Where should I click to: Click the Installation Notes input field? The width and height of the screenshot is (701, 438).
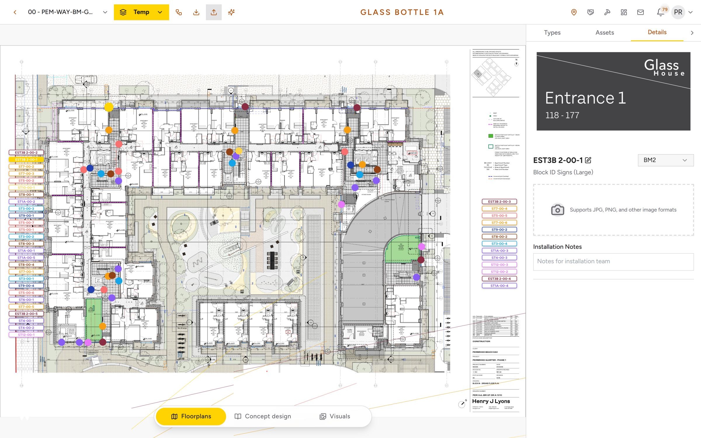tap(613, 261)
